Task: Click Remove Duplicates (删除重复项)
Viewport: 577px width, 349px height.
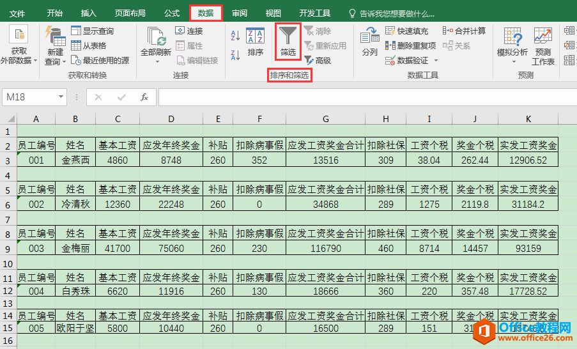Action: click(410, 45)
